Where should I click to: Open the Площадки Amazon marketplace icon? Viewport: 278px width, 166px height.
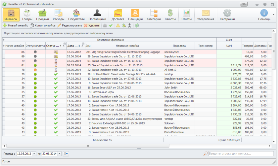point(135,15)
